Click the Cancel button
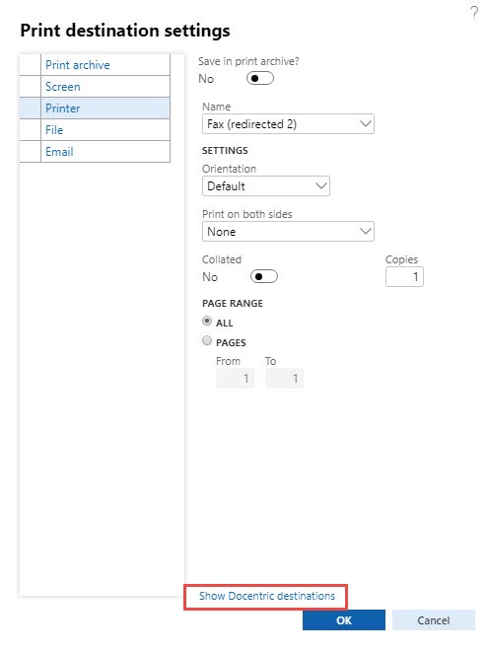 tap(434, 620)
